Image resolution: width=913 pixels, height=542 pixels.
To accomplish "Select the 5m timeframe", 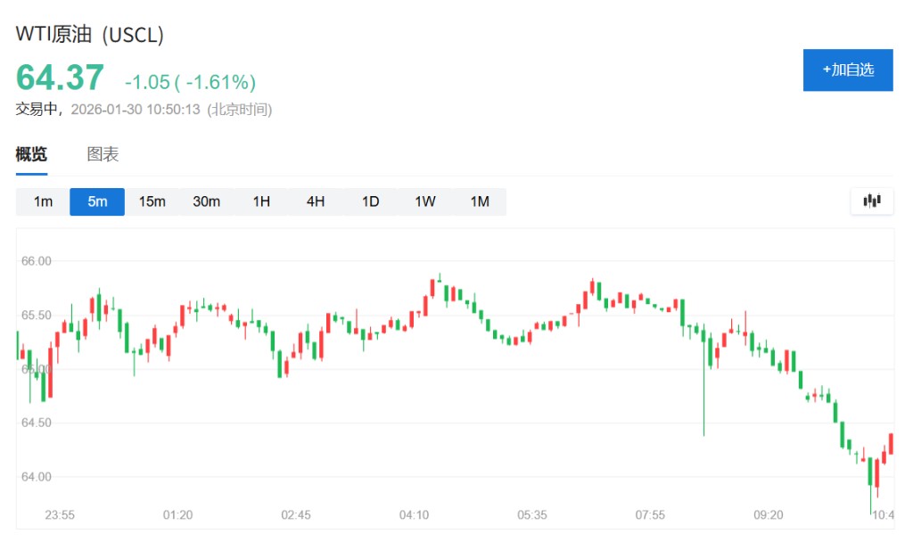I will (x=97, y=201).
